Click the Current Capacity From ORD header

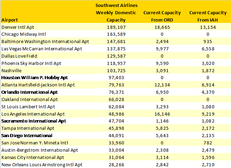tap(162, 16)
